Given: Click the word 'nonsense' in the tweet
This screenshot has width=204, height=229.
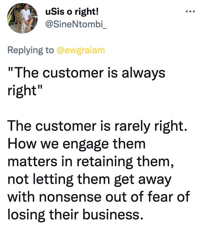Looking at the screenshot, I should [70, 197].
